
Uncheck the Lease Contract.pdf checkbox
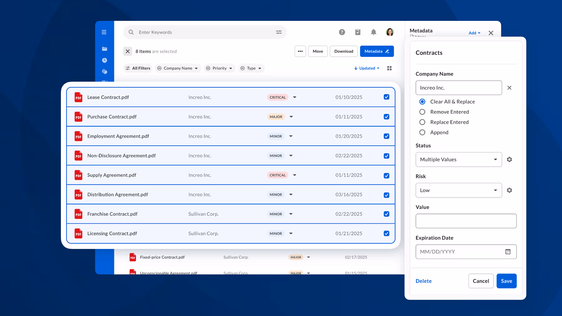(x=386, y=97)
